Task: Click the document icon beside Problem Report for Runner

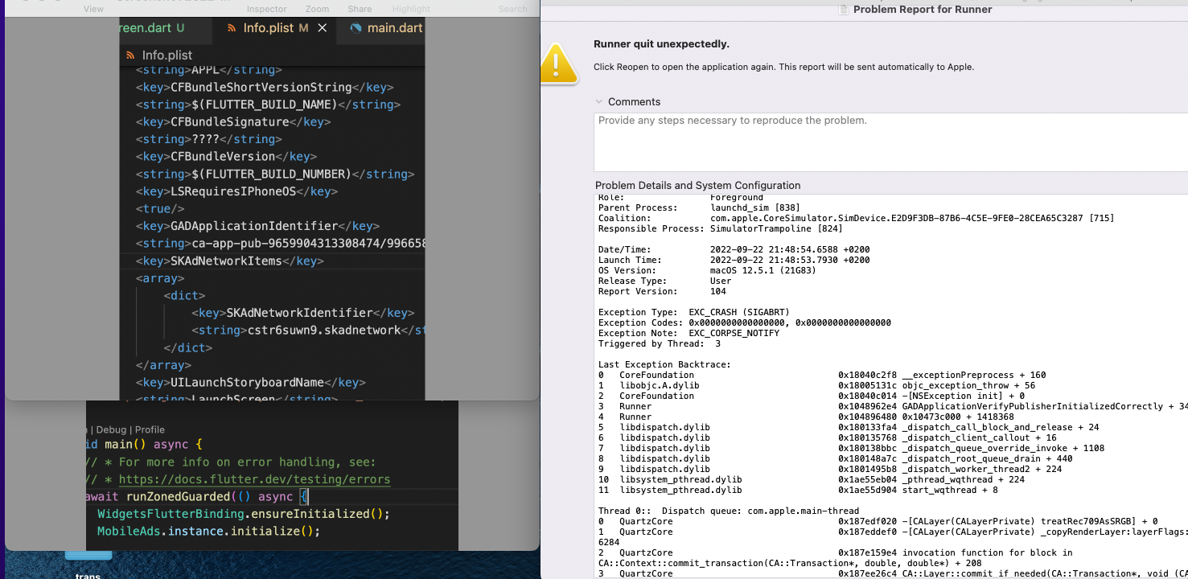Action: [x=843, y=9]
